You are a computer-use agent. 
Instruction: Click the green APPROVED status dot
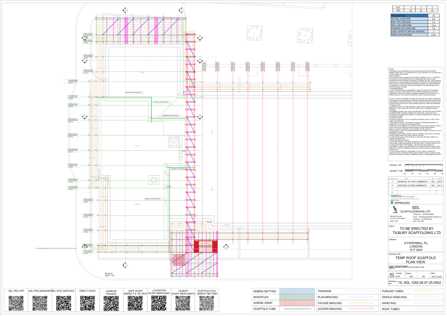tap(392, 203)
